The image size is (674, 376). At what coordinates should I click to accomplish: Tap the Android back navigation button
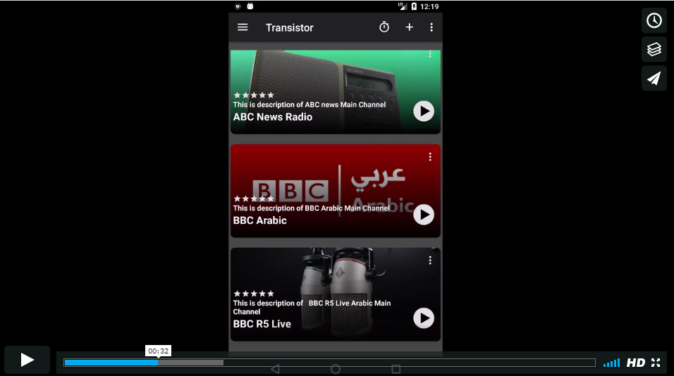click(276, 369)
